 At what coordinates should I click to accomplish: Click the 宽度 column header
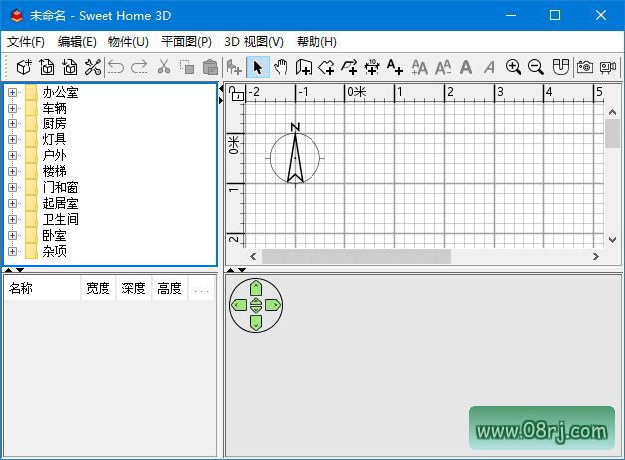pos(98,289)
